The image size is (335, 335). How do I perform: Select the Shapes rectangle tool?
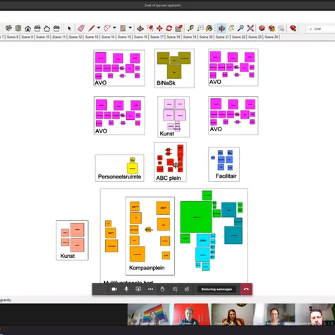(x=123, y=28)
